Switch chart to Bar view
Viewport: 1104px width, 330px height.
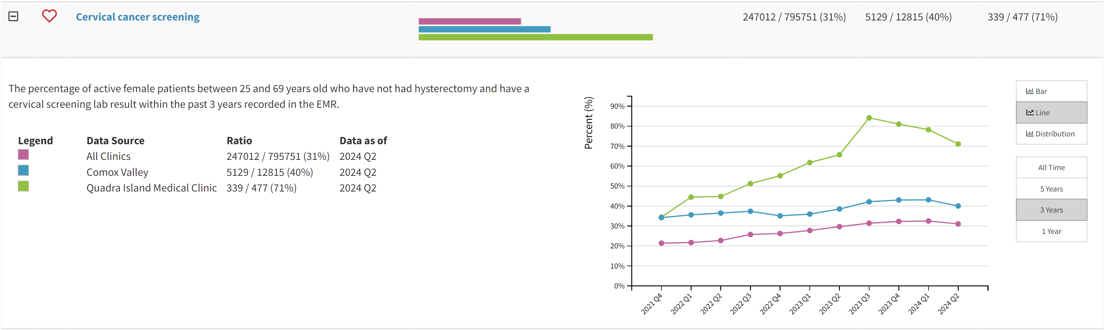click(x=1051, y=91)
